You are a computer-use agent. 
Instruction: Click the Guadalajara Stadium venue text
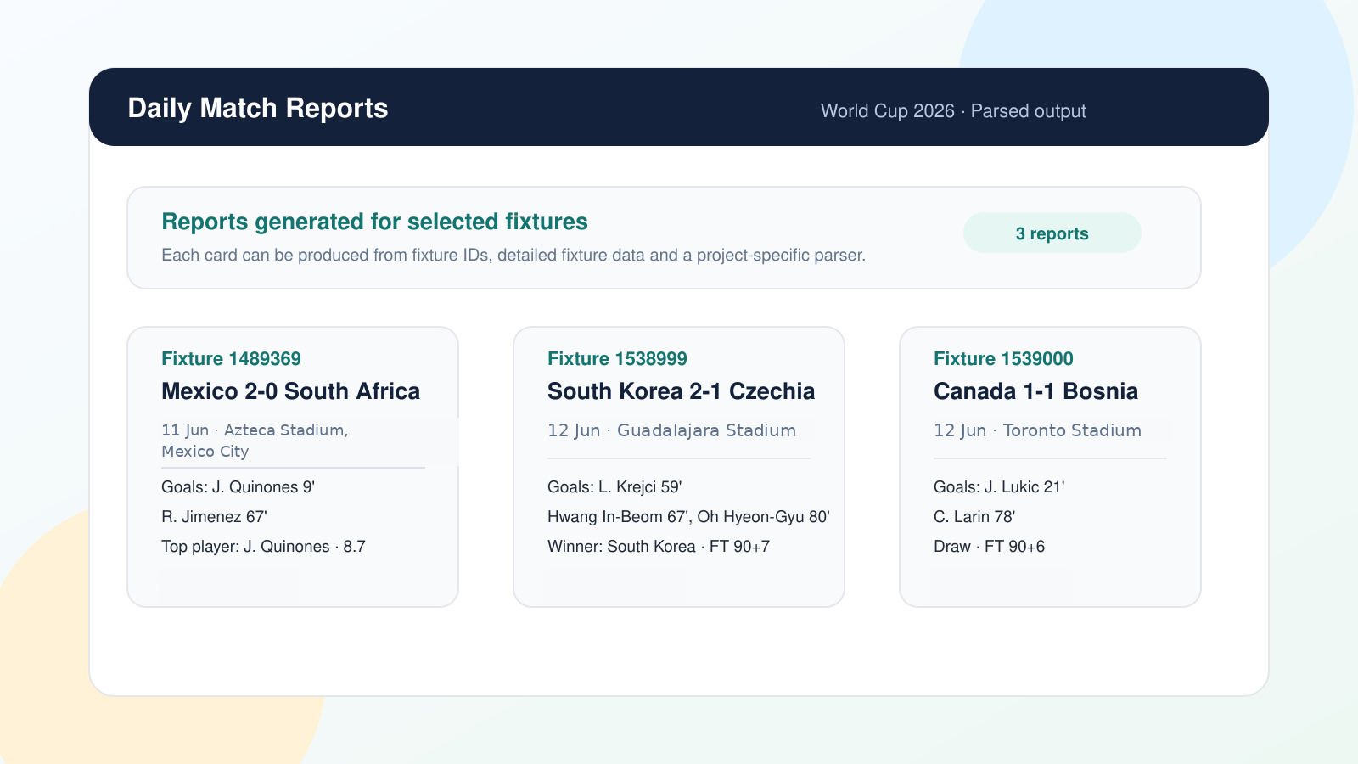pyautogui.click(x=706, y=430)
